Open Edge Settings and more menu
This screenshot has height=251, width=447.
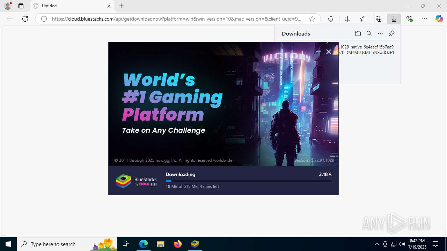pyautogui.click(x=425, y=19)
